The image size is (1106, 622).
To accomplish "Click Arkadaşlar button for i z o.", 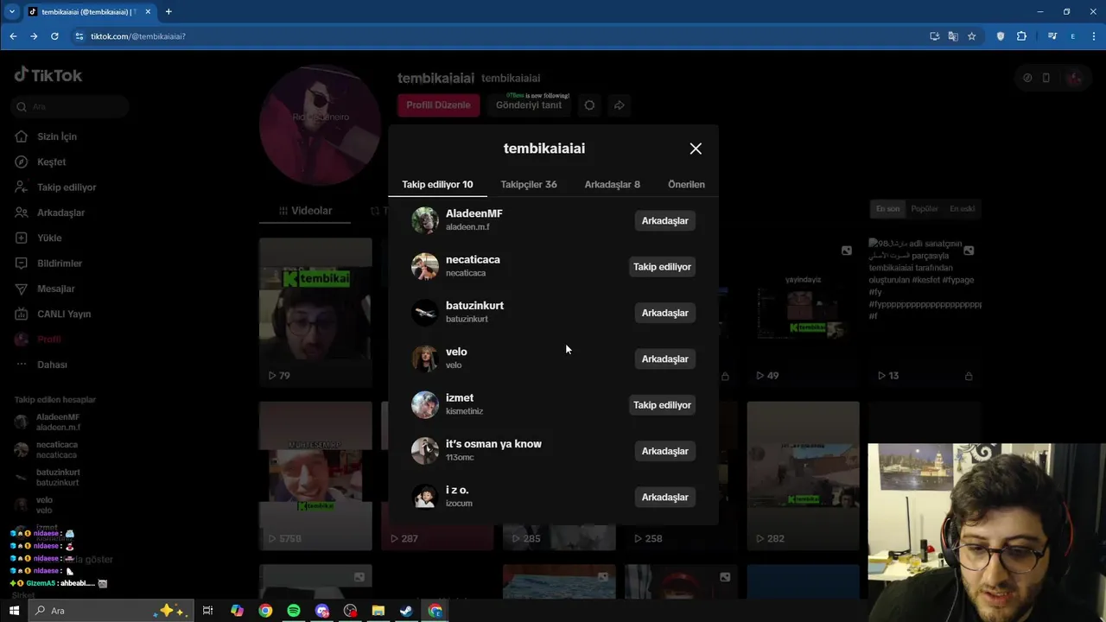I will 664,497.
